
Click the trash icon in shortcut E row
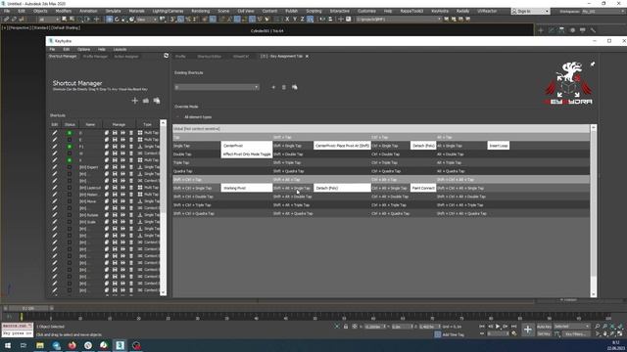click(131, 140)
